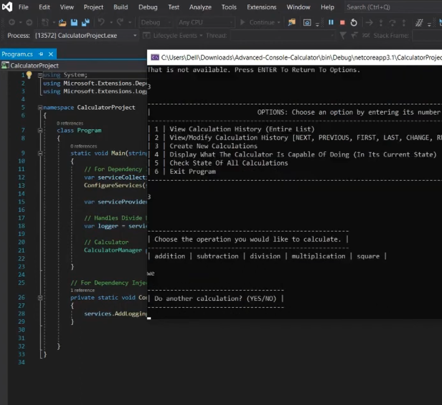
Task: Collapse the static void Main method
Action: pyautogui.click(x=40, y=153)
